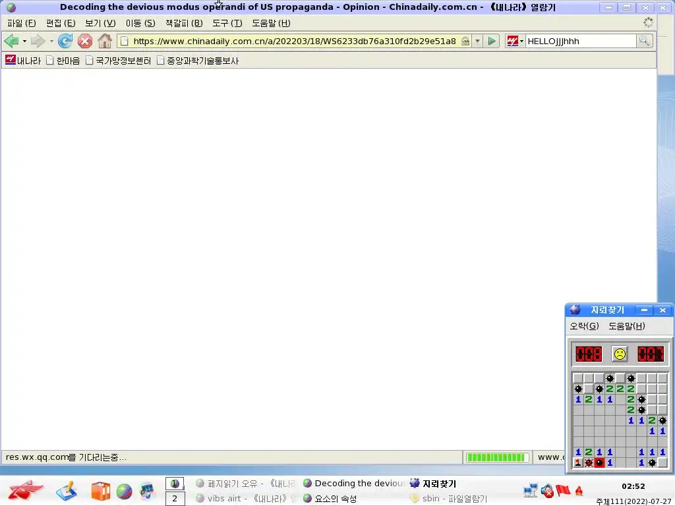The width and height of the screenshot is (675, 506).
Task: Open the back-history dropdown arrow
Action: click(24, 42)
